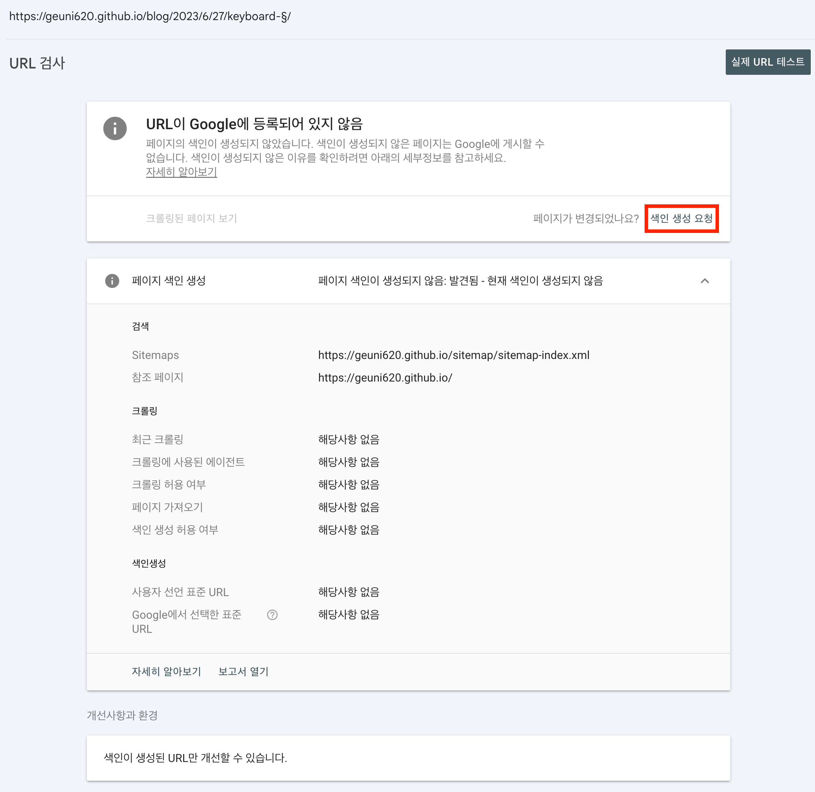Viewport: 815px width, 792px height.
Task: Click the sitemap-index.xml URL text
Action: click(x=454, y=355)
